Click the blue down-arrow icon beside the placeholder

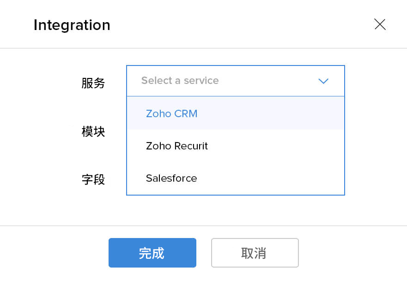(x=323, y=81)
